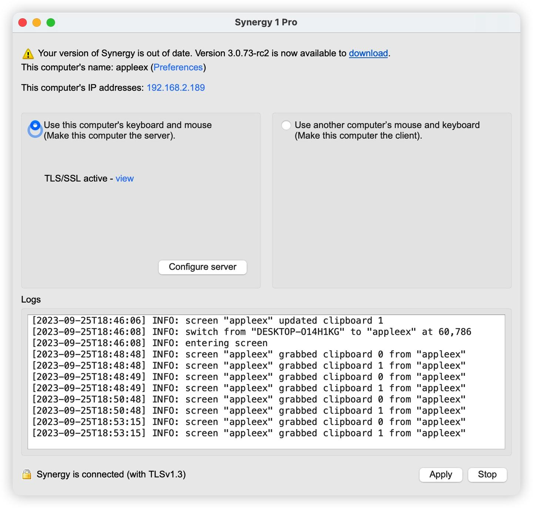Open the download link for the new version

pos(368,53)
